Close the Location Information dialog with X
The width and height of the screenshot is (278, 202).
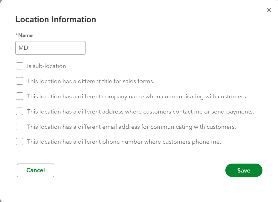pos(269,10)
